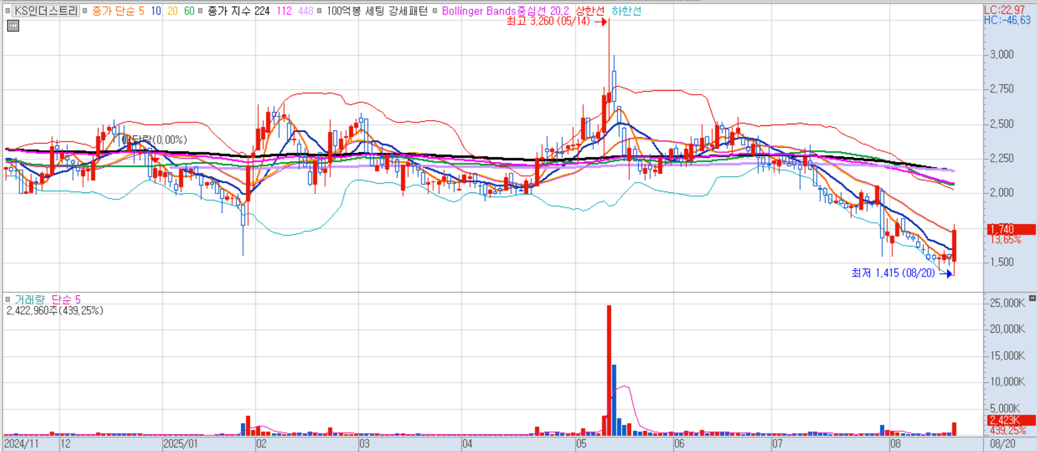The image size is (1037, 452).
Task: Close the volume panel with the X icon
Action: [x=1032, y=299]
